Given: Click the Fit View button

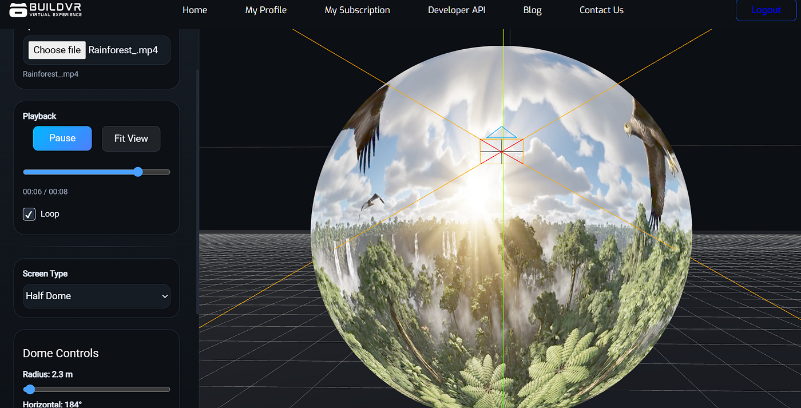Looking at the screenshot, I should 131,138.
